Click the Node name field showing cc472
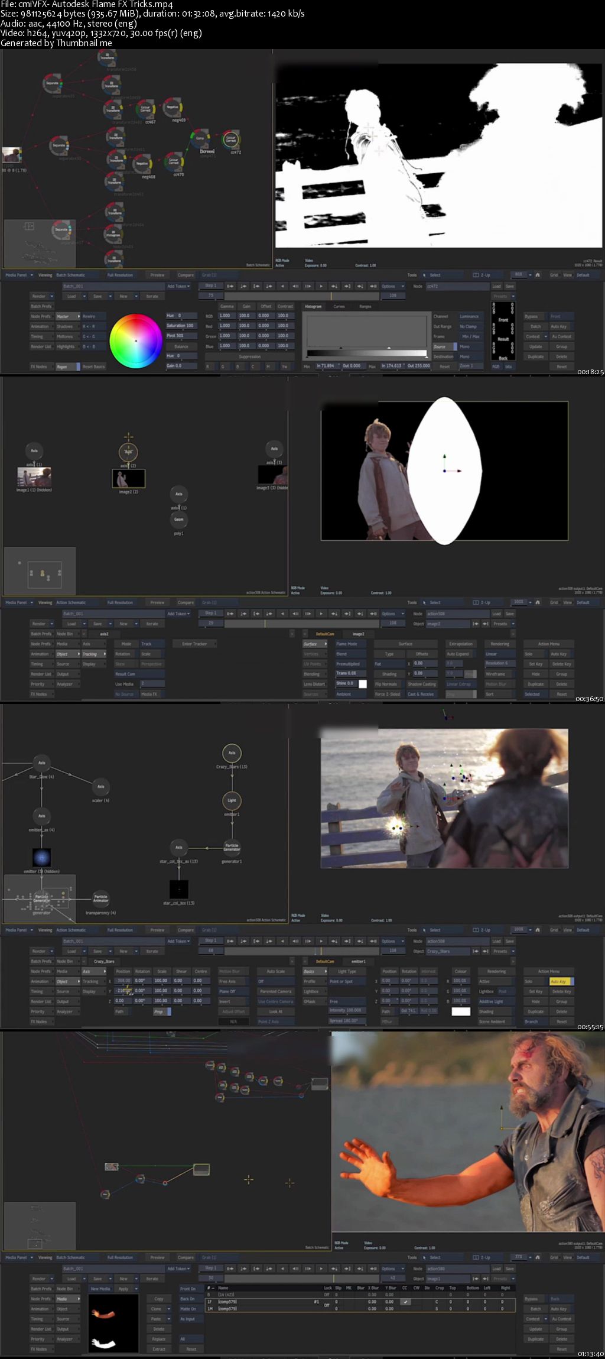Screen dimensions: 605x1359 coord(458,286)
